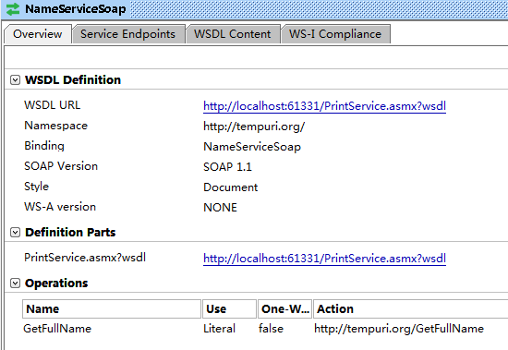Click the NameServiceSoap title text
Screen dimensions: 508x350
click(76, 9)
